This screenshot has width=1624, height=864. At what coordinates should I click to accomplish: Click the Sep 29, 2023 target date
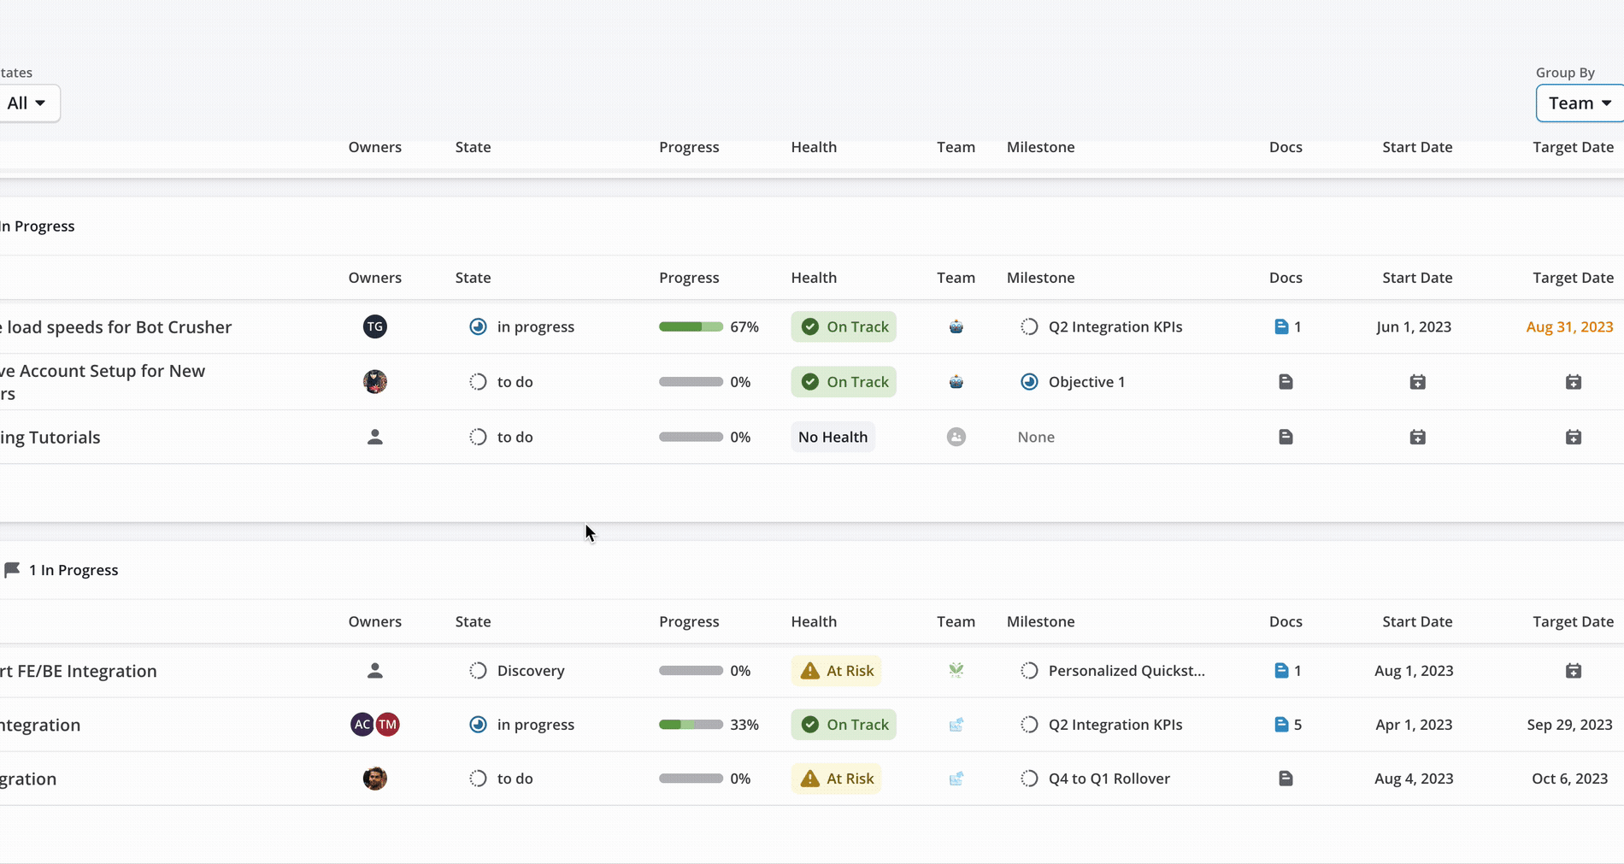[1569, 725]
